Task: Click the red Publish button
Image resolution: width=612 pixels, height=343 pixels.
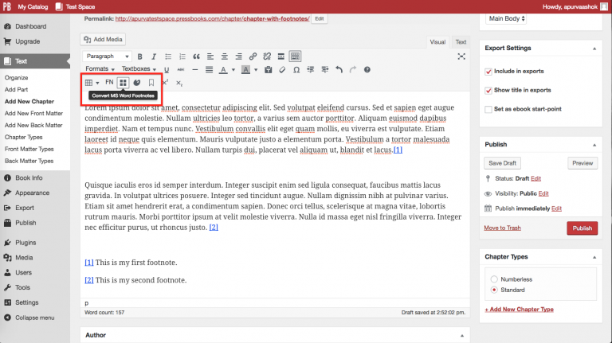Action: pos(582,228)
